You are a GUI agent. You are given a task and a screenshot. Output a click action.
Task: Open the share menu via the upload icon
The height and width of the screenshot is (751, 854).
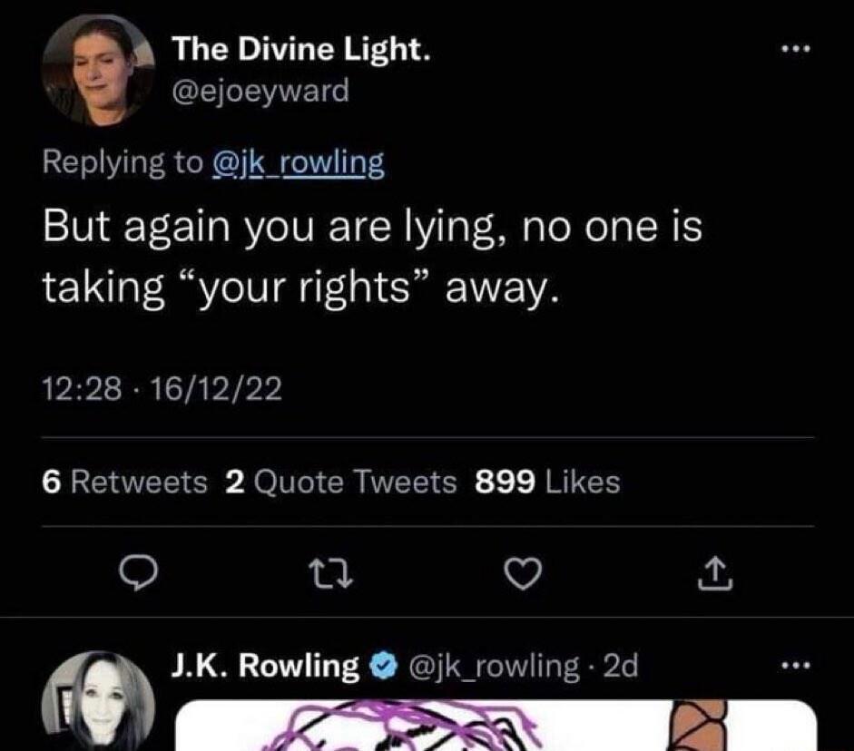coord(716,571)
